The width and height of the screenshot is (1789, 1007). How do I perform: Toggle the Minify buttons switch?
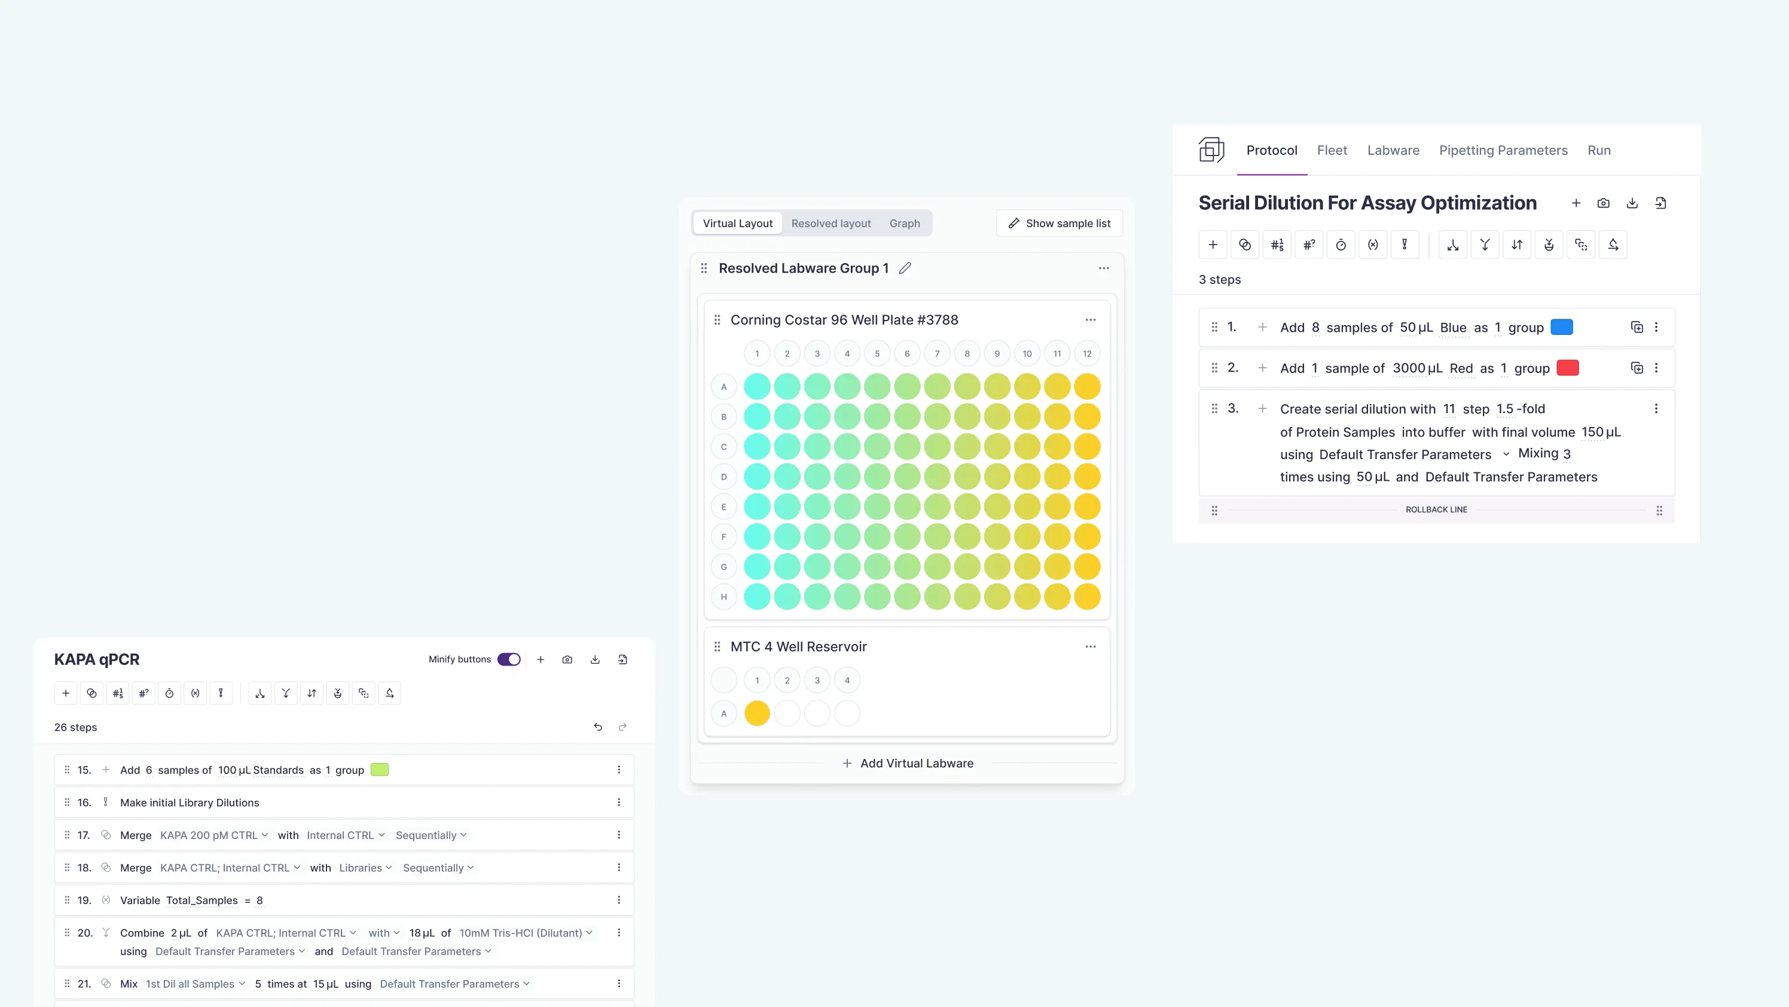pyautogui.click(x=508, y=659)
